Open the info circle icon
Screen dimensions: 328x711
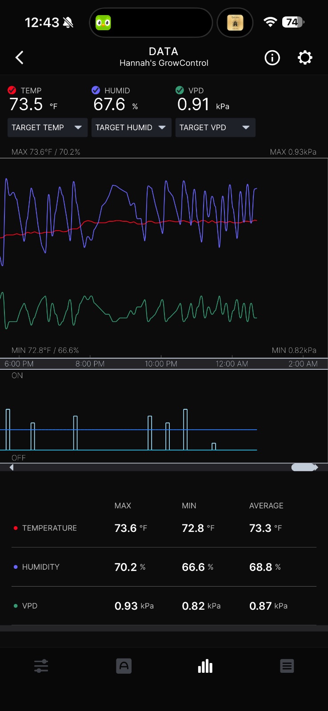(272, 57)
